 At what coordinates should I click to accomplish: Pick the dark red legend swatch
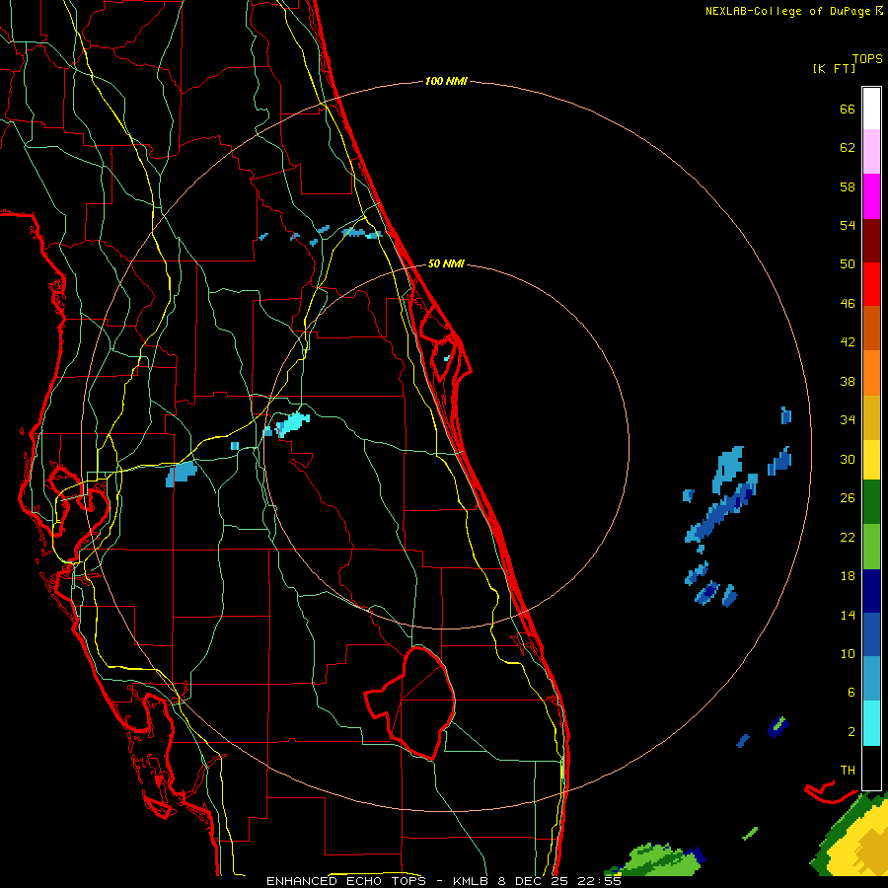(871, 240)
